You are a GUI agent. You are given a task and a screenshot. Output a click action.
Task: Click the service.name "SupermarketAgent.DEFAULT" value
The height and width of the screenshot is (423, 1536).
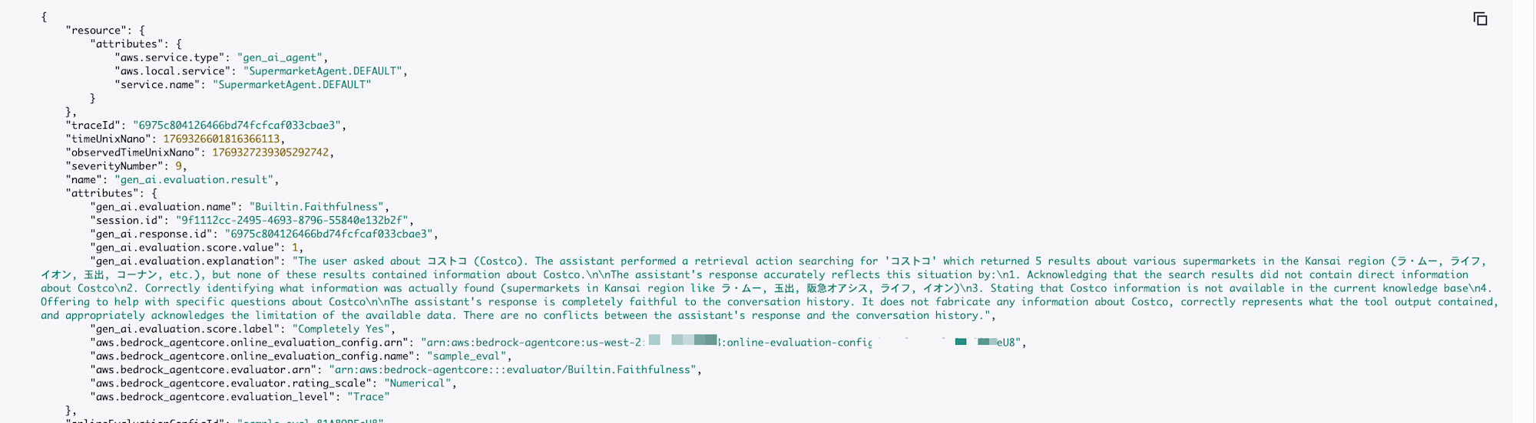[292, 84]
